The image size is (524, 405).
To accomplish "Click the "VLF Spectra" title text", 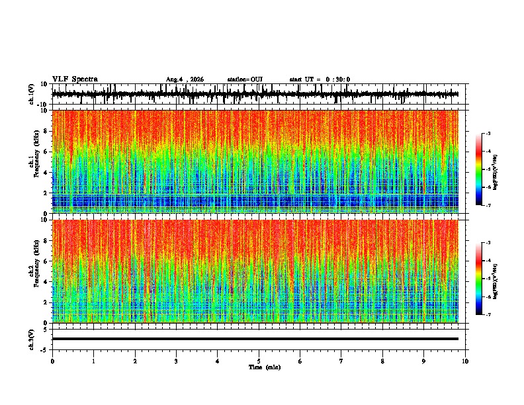I will pos(75,79).
